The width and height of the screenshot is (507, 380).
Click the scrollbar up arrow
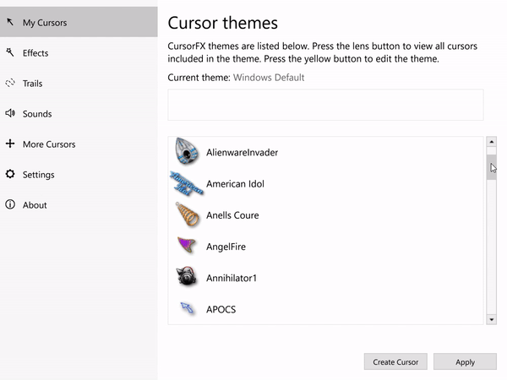[492, 142]
